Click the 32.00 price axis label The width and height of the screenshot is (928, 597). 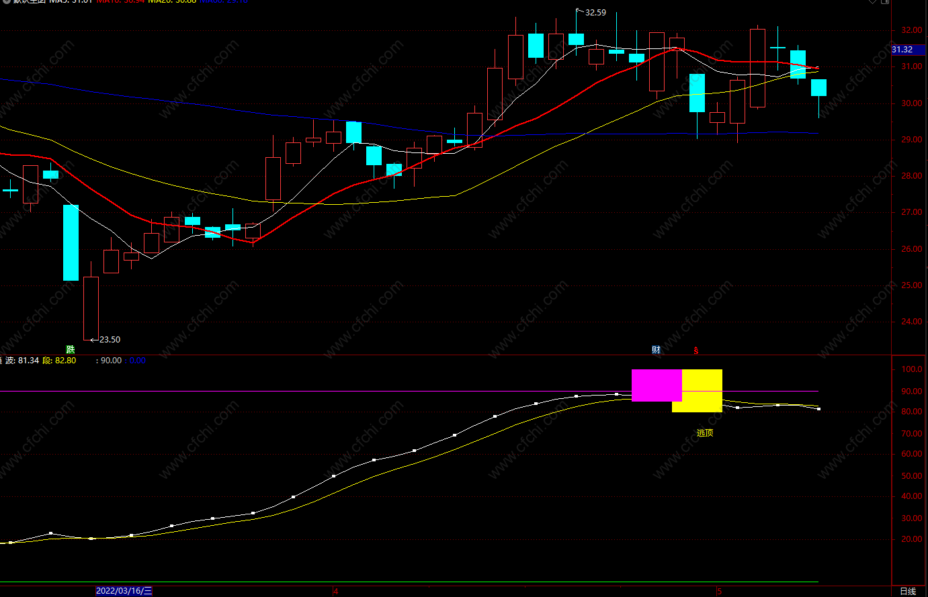(912, 30)
